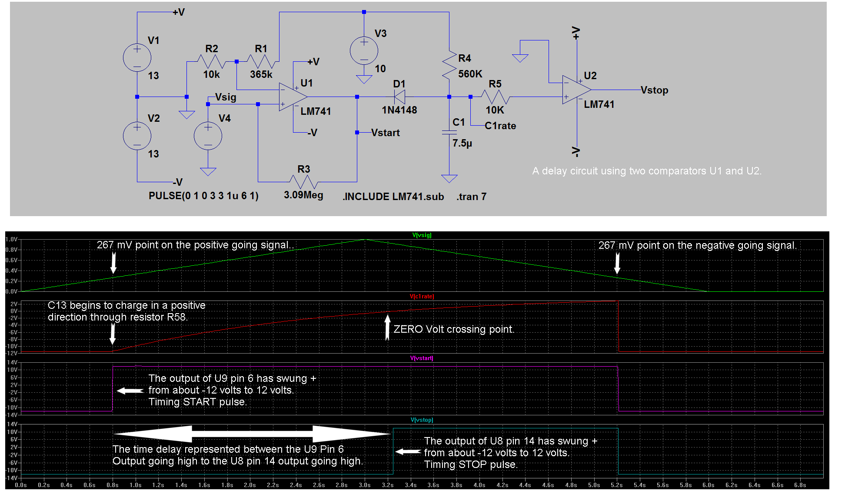Click the U1 LM741 op-amp symbol
This screenshot has height=501, width=845.
pos(293,97)
